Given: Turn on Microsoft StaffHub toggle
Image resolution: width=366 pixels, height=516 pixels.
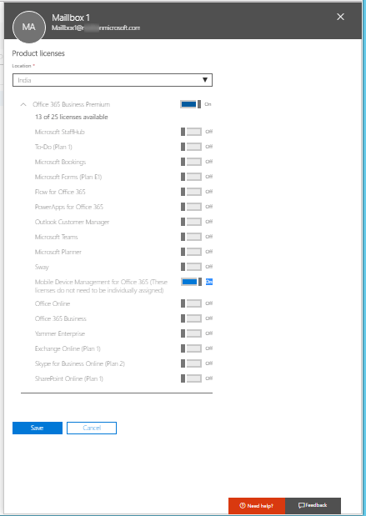Looking at the screenshot, I should 191,132.
